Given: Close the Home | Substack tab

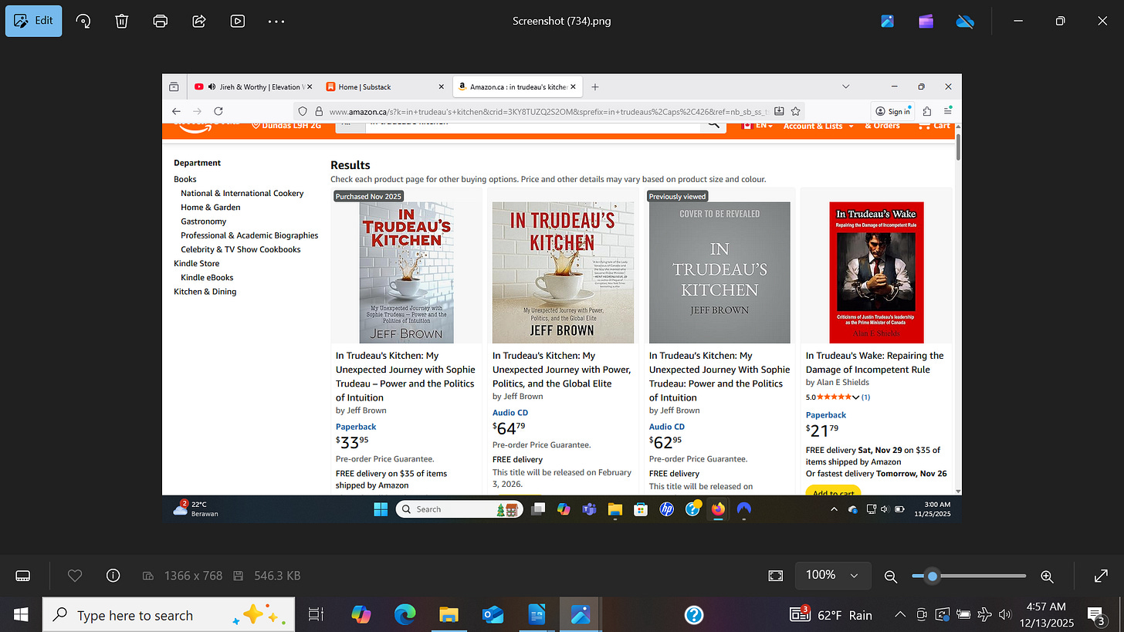Looking at the screenshot, I should (441, 86).
